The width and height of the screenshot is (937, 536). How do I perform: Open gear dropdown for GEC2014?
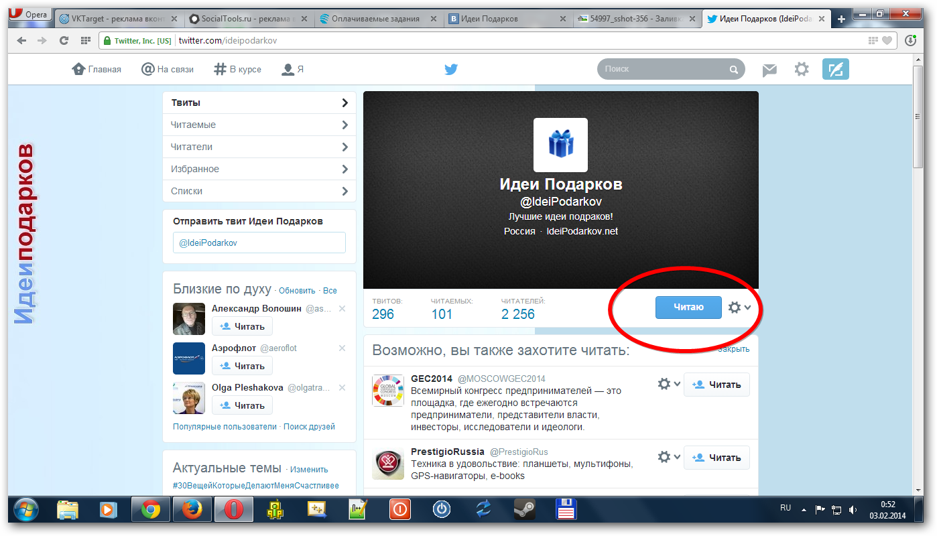pyautogui.click(x=669, y=384)
